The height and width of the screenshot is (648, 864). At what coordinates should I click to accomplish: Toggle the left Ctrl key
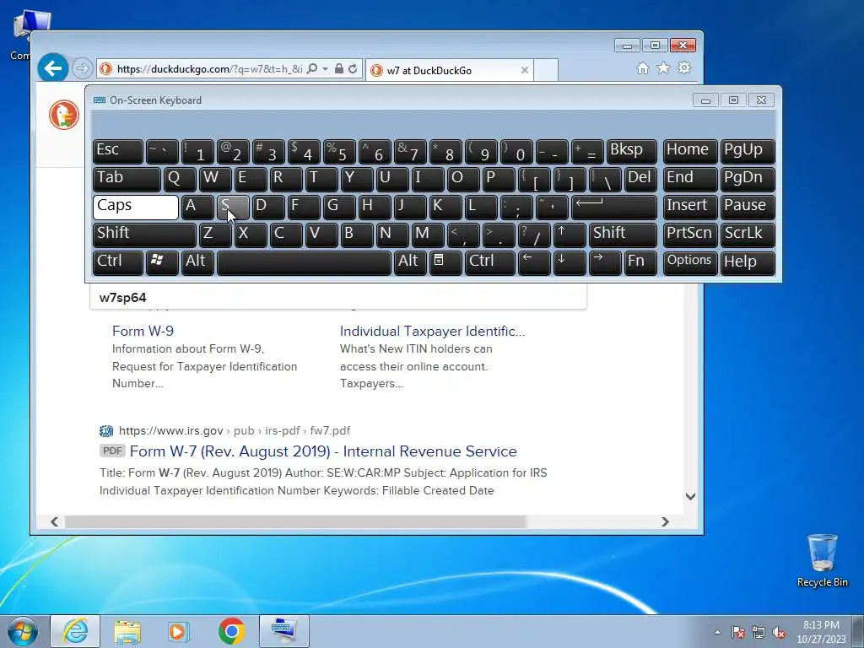click(118, 263)
